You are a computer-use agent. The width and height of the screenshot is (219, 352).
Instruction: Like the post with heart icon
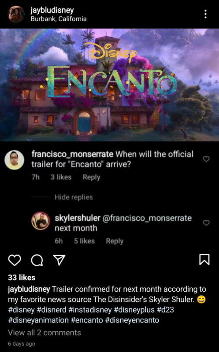15,260
